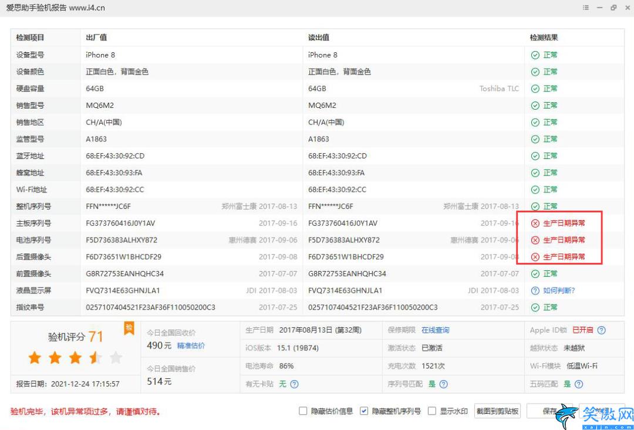The image size is (634, 430).
Task: Select the Toshiba TLC label in 硬盘容量 row
Action: click(499, 89)
